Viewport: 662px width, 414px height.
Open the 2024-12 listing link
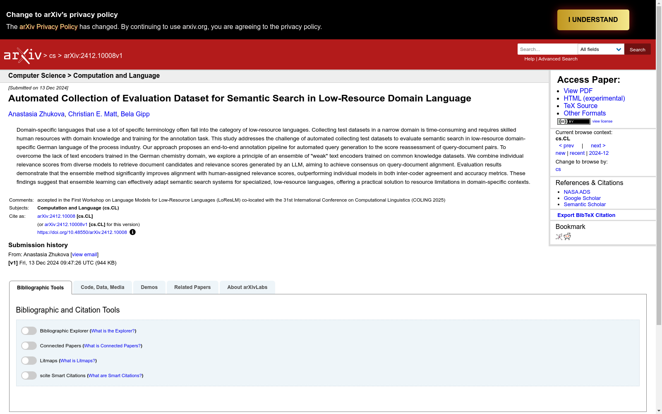[x=599, y=153]
